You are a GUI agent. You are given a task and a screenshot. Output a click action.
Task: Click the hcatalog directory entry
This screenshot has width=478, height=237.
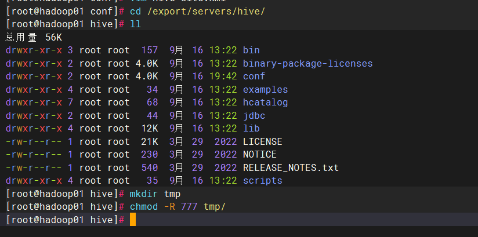point(265,103)
